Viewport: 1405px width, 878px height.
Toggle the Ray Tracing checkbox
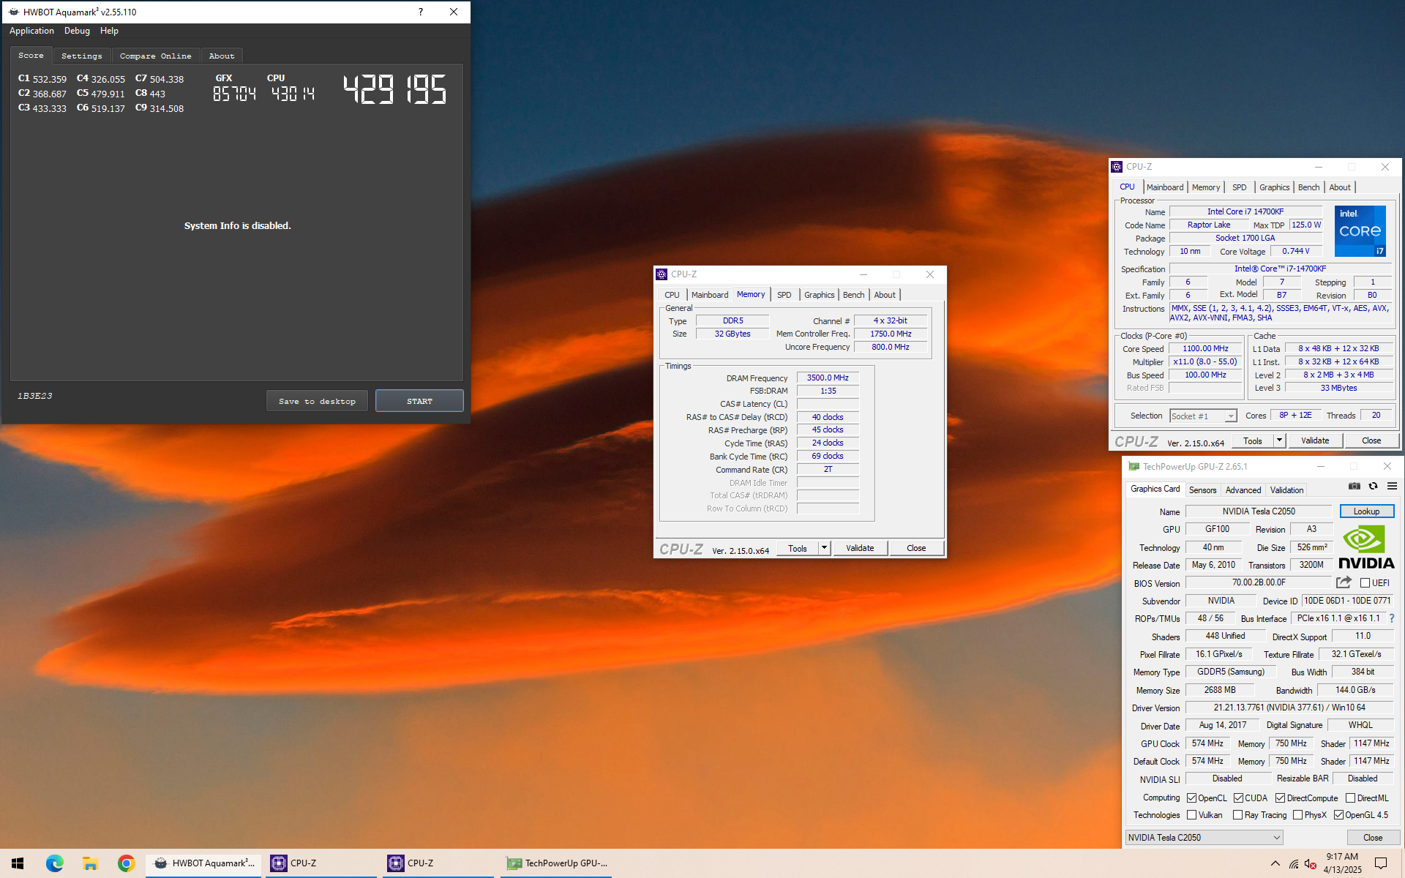tap(1237, 815)
